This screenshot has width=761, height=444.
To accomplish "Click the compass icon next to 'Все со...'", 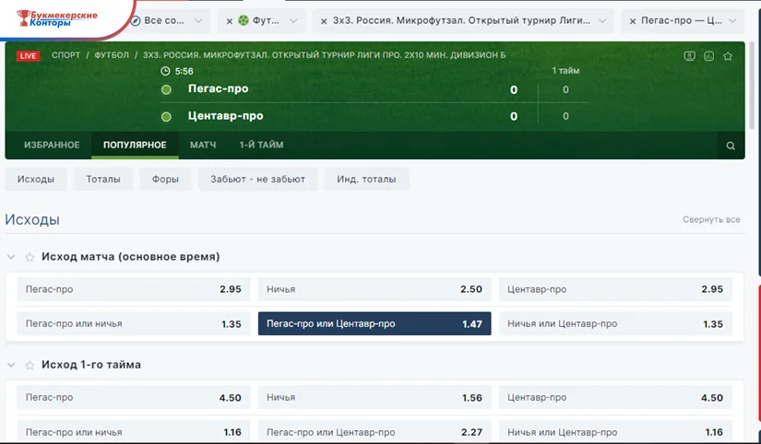I will [136, 21].
